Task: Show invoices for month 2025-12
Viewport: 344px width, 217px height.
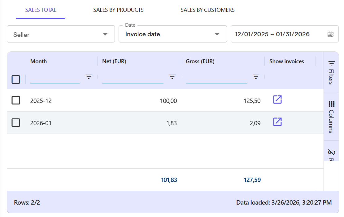Action: tap(277, 100)
